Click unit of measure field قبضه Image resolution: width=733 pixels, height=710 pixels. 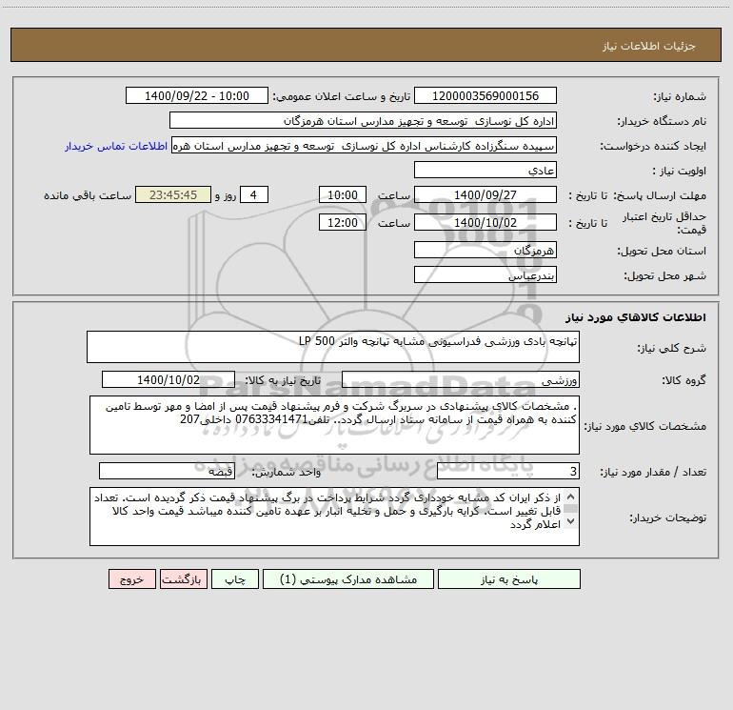click(167, 471)
